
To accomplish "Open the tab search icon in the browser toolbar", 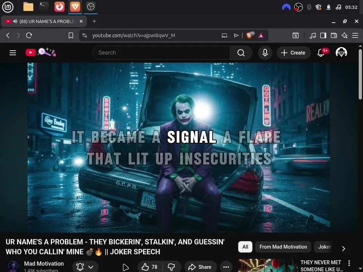I will (296, 36).
